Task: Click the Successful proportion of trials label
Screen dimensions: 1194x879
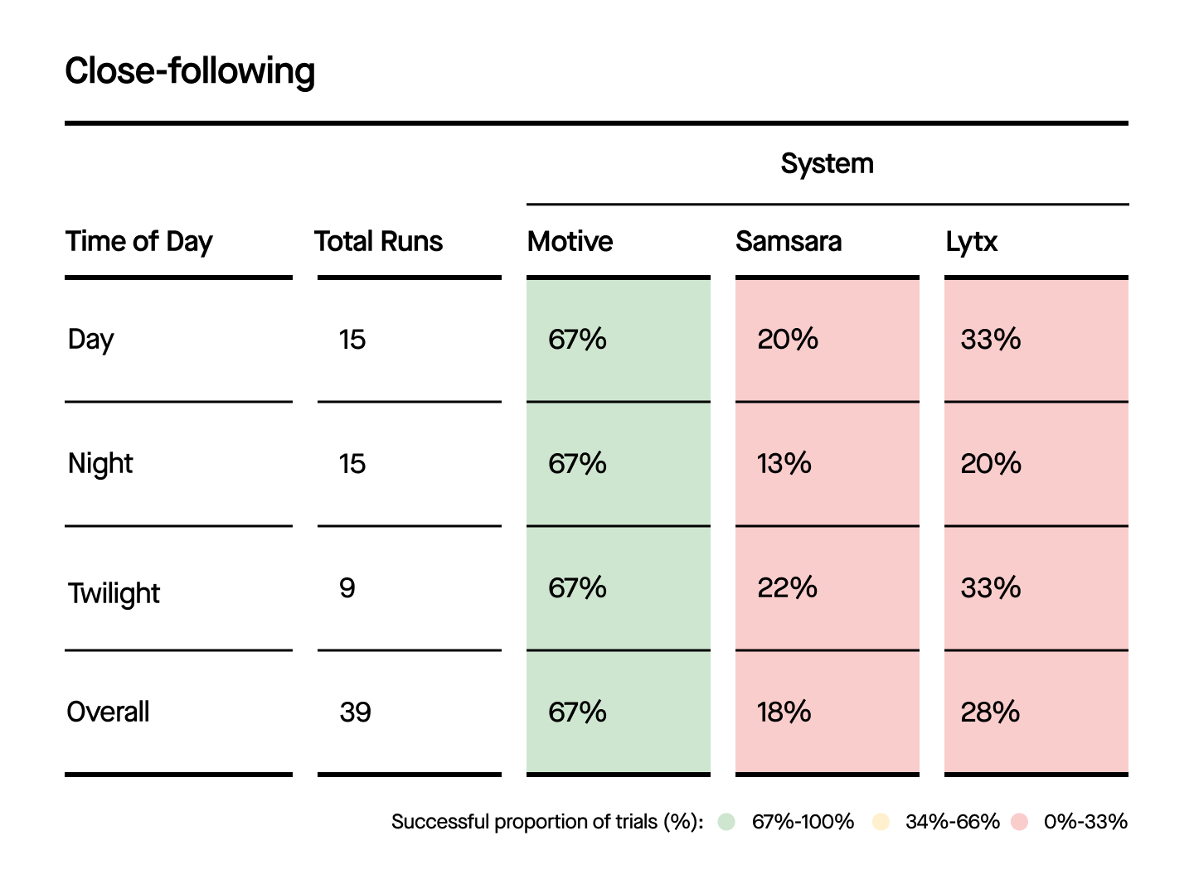Action: tap(547, 822)
